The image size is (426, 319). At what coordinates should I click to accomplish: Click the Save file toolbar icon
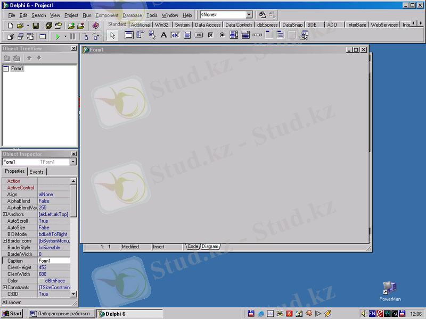pos(36,26)
